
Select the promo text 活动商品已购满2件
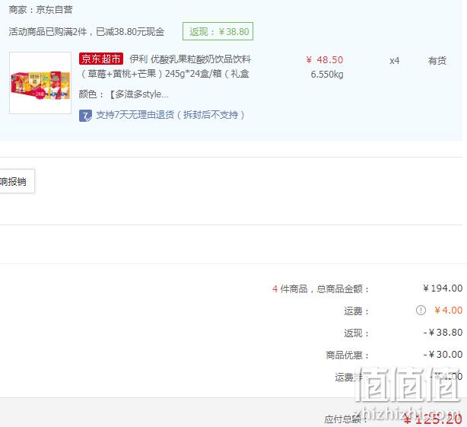[48, 31]
